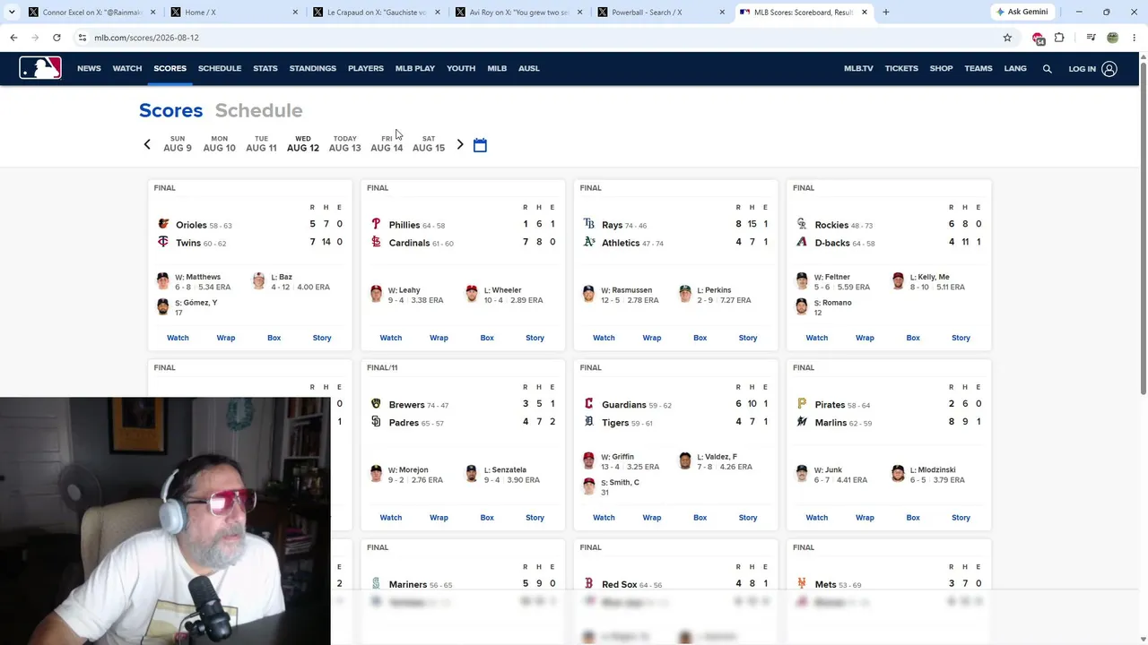This screenshot has width=1148, height=645.
Task: Click the Mariners team name
Action: pyautogui.click(x=408, y=585)
